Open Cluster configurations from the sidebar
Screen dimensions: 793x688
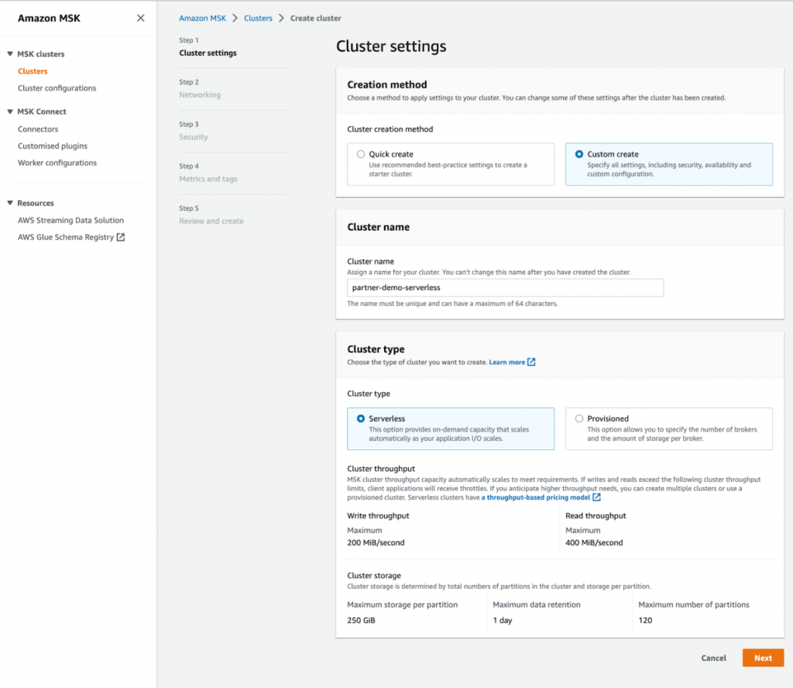(56, 88)
